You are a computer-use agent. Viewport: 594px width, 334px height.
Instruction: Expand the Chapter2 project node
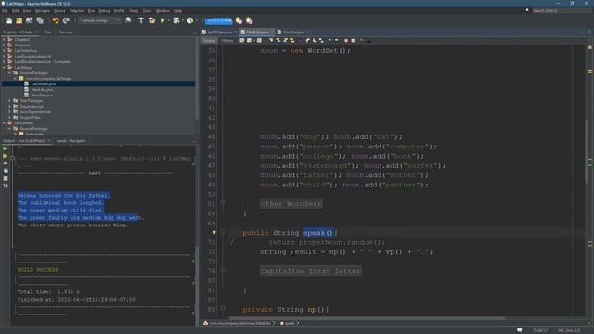pyautogui.click(x=4, y=39)
